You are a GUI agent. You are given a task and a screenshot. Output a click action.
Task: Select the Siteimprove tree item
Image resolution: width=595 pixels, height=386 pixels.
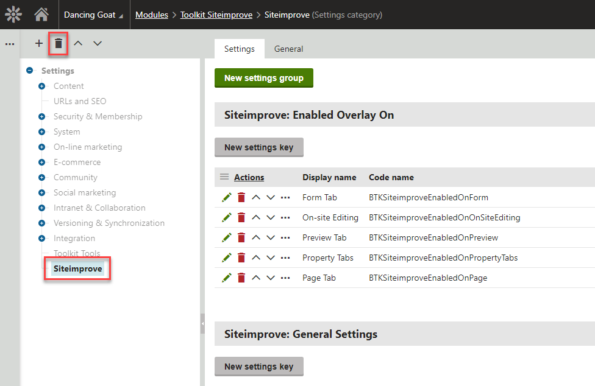click(x=78, y=268)
